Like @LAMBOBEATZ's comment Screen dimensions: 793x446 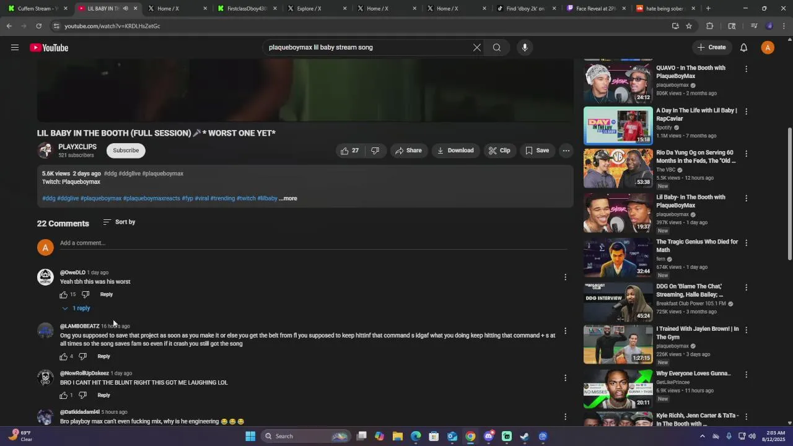tap(63, 357)
